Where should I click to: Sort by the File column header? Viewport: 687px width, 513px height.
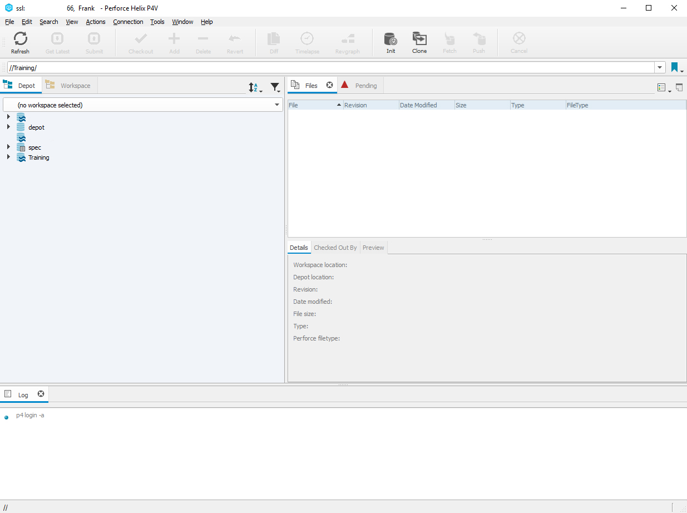[x=315, y=105]
